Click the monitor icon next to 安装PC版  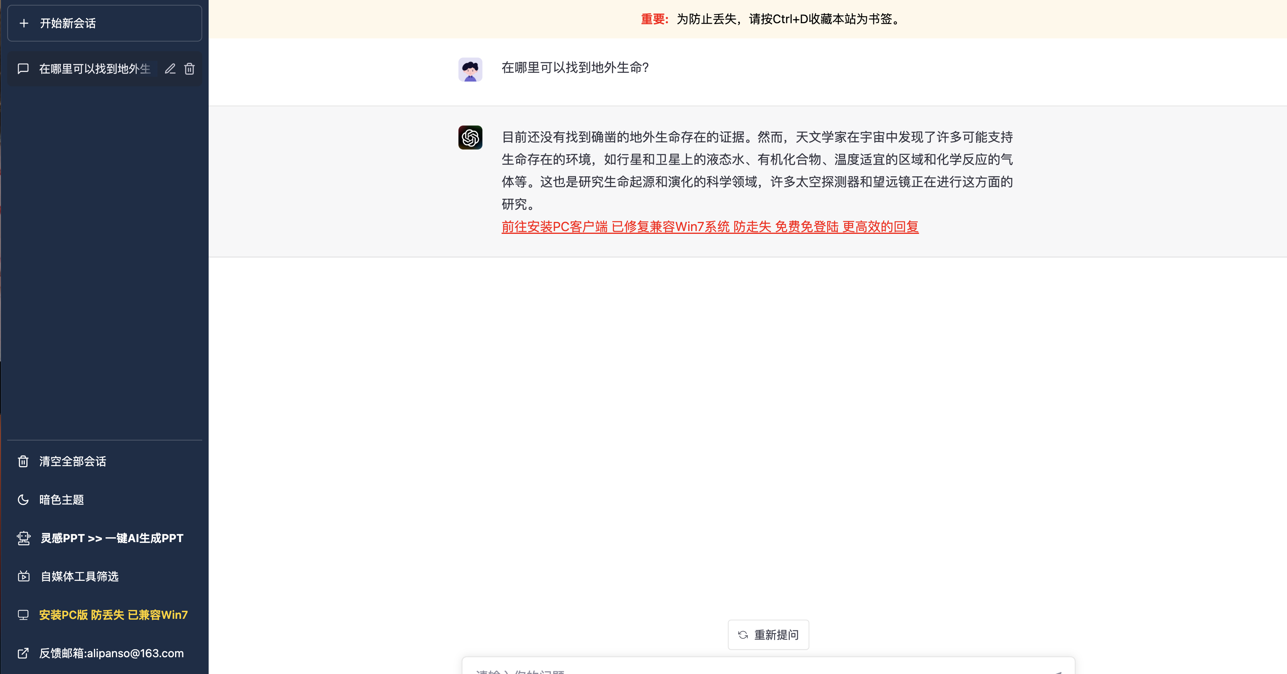[x=24, y=615]
